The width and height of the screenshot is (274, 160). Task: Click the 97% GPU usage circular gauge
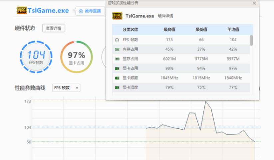[x=77, y=57]
